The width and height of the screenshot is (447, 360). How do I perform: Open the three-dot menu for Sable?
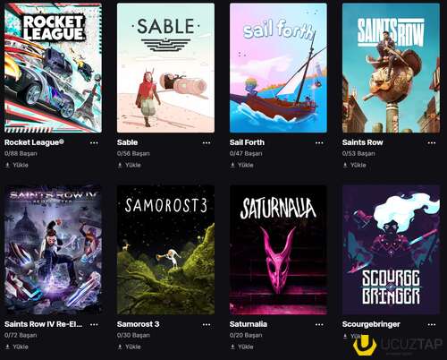(207, 143)
